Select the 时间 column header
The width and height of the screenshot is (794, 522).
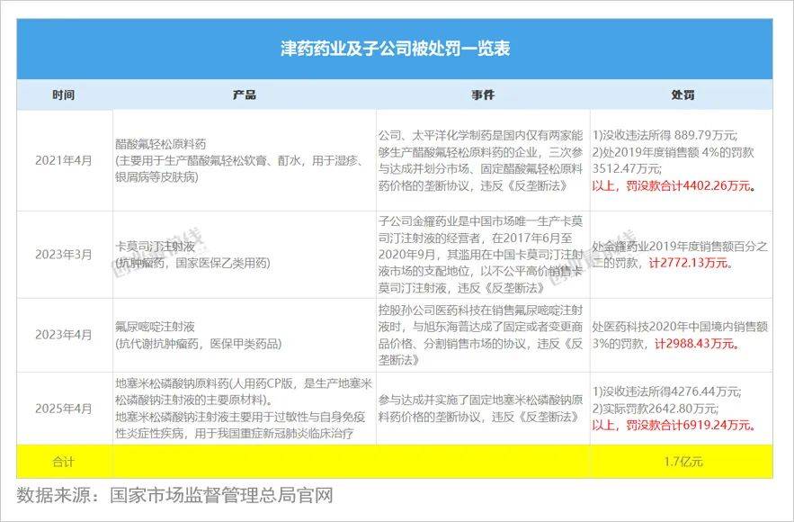coord(64,94)
